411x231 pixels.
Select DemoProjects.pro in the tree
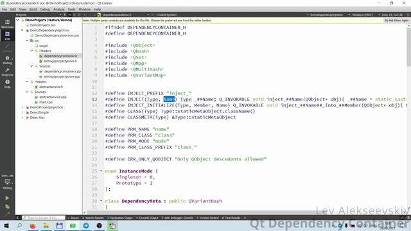42,25
